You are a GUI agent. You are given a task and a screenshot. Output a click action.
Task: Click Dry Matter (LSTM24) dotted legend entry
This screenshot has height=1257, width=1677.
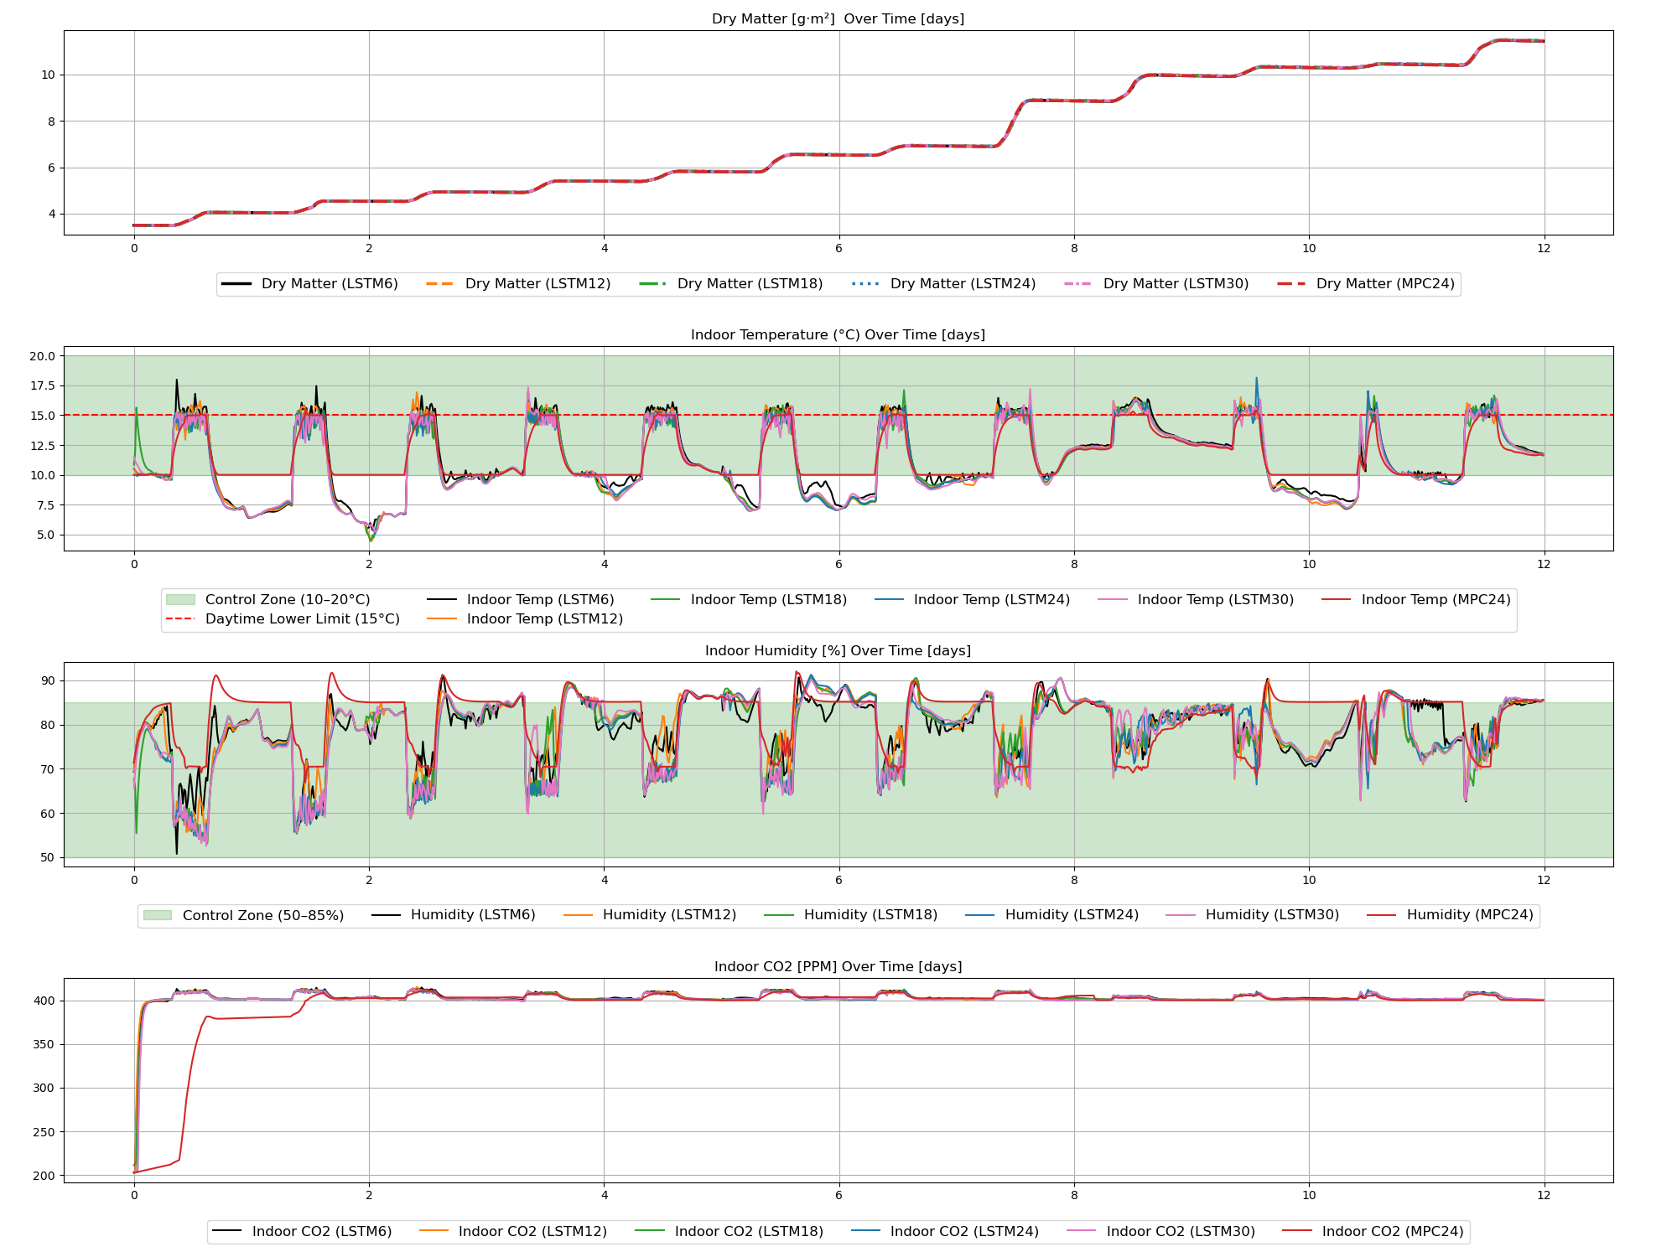(962, 284)
